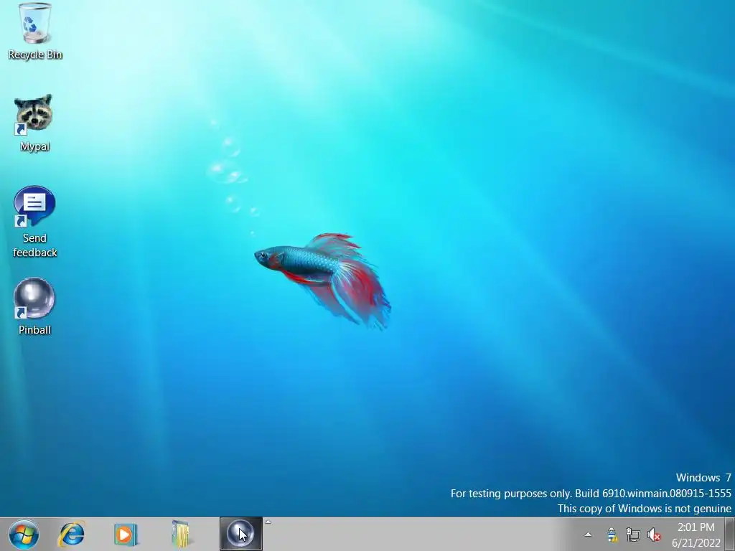
Task: Click the small arrow beside the Pinball taskbar button
Action: coord(268,522)
